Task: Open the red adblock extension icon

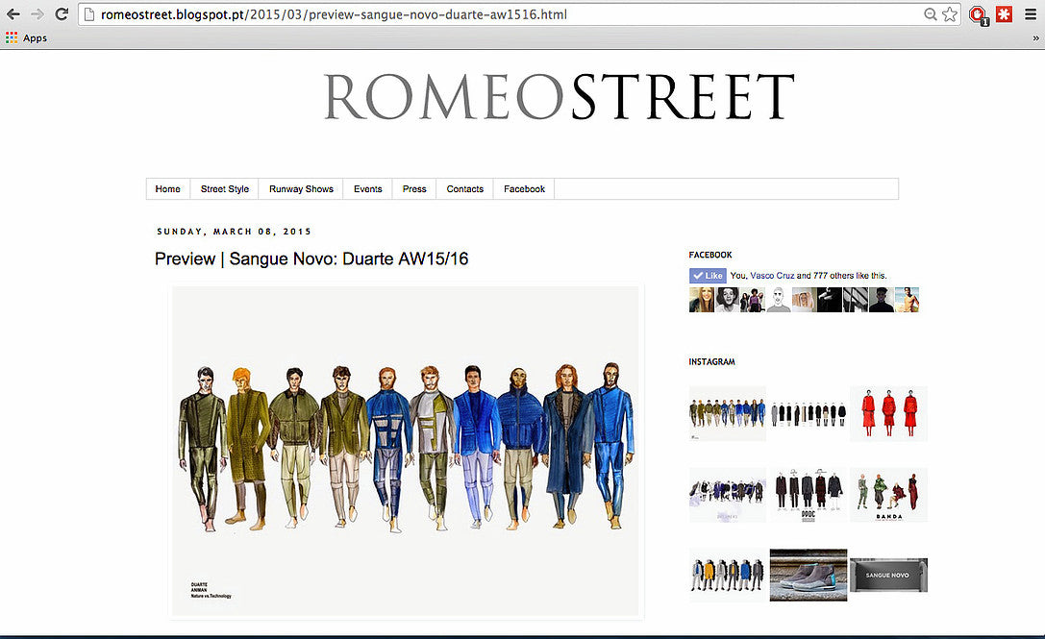Action: 979,14
